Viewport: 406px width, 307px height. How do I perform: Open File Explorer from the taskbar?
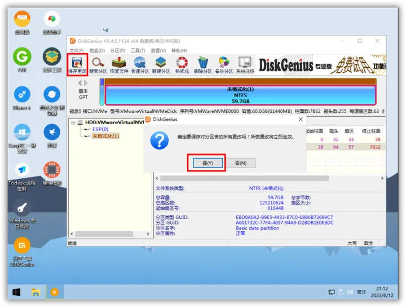(36, 292)
